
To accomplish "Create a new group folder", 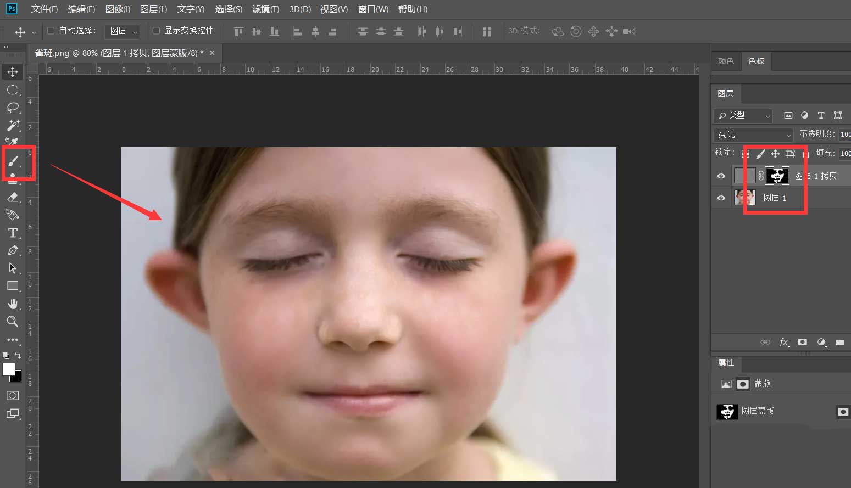I will point(839,342).
